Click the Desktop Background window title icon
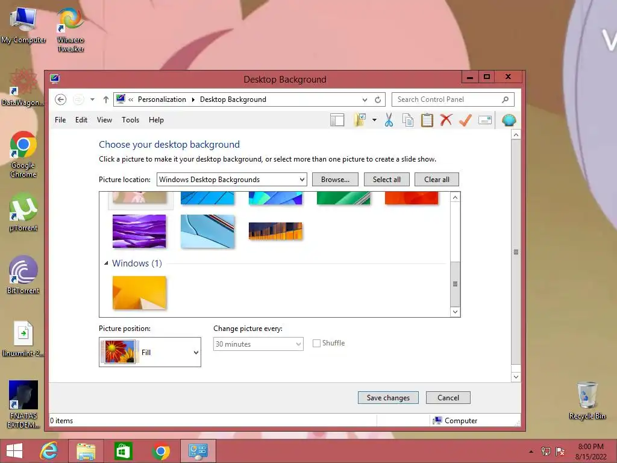Image resolution: width=617 pixels, height=463 pixels. pyautogui.click(x=55, y=78)
